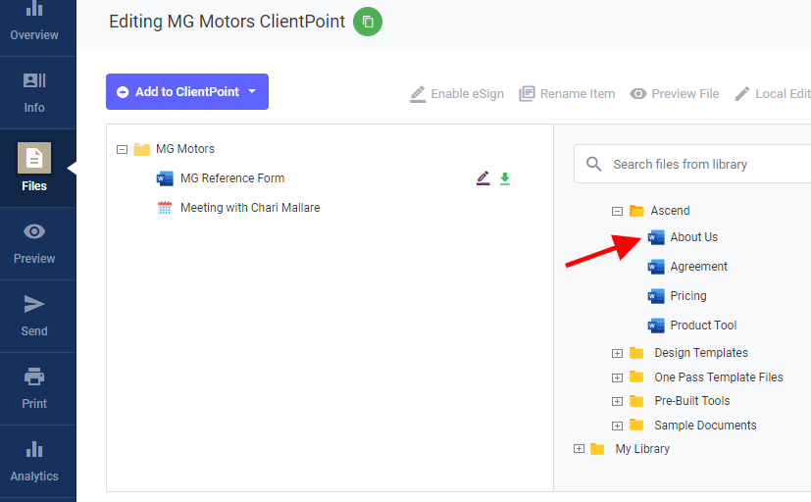Click the green copy icon beside the title
The height and width of the screenshot is (502, 811).
pyautogui.click(x=368, y=22)
